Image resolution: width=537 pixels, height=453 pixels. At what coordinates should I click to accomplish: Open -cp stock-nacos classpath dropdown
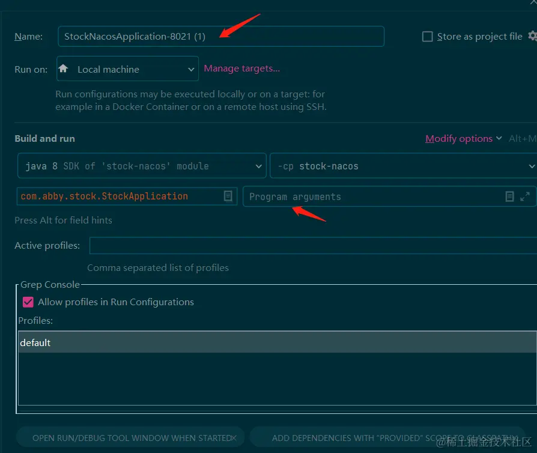tap(404, 166)
